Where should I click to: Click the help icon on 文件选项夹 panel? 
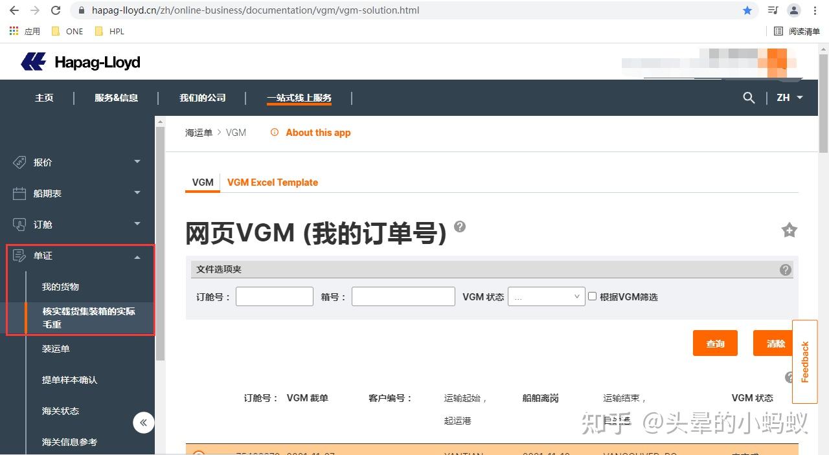point(786,269)
